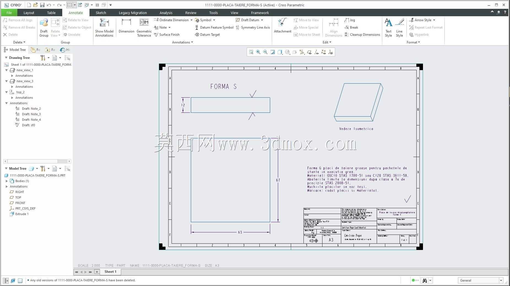
Task: Toggle axis display visibility
Action: click(x=316, y=52)
